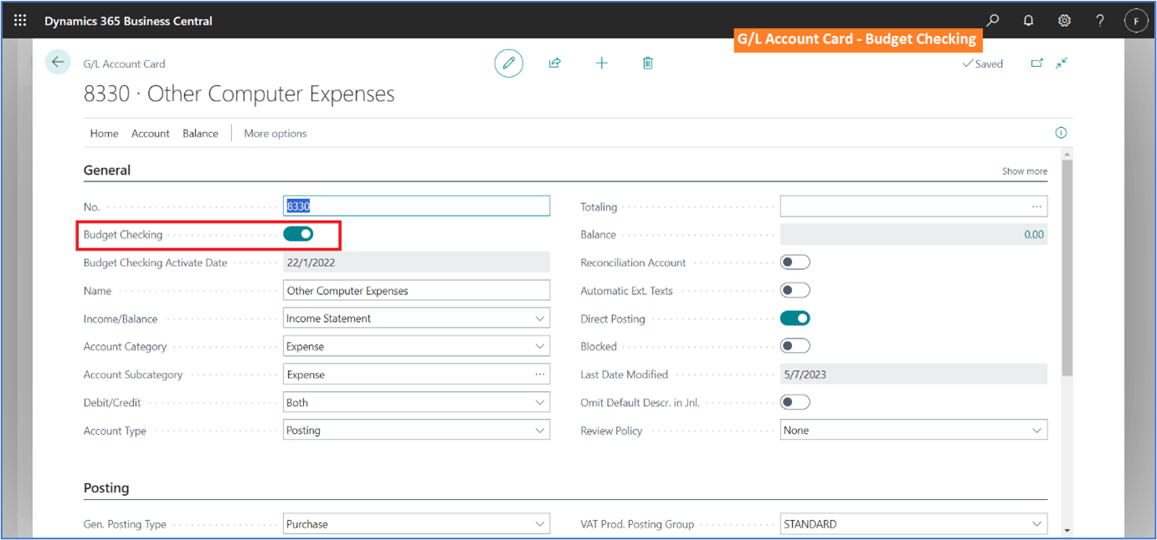Viewport: 1157px width, 540px height.
Task: Click Dynamics 365 Business Central title
Action: click(x=128, y=21)
